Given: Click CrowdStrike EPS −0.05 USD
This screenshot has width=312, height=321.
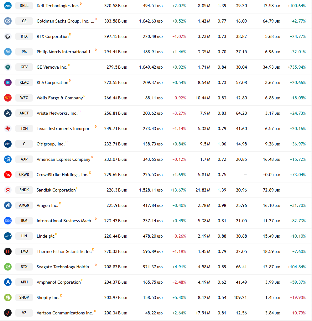Looking at the screenshot, I should point(271,175).
